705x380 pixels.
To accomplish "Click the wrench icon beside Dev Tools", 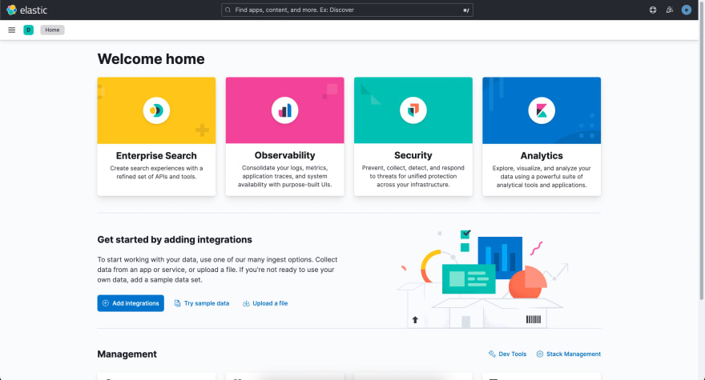I will [492, 354].
